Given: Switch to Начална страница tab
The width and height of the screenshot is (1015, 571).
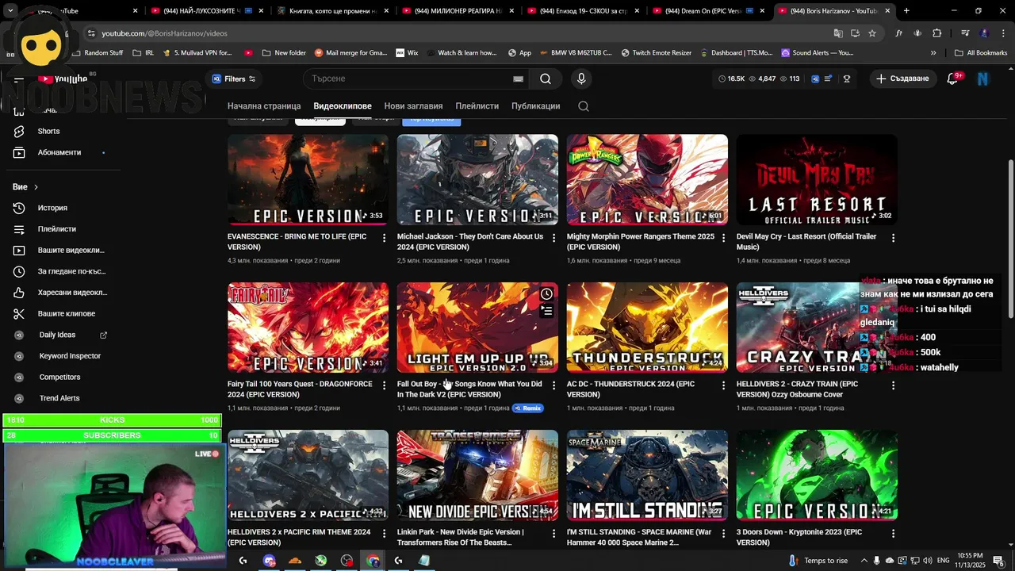Looking at the screenshot, I should point(264,105).
